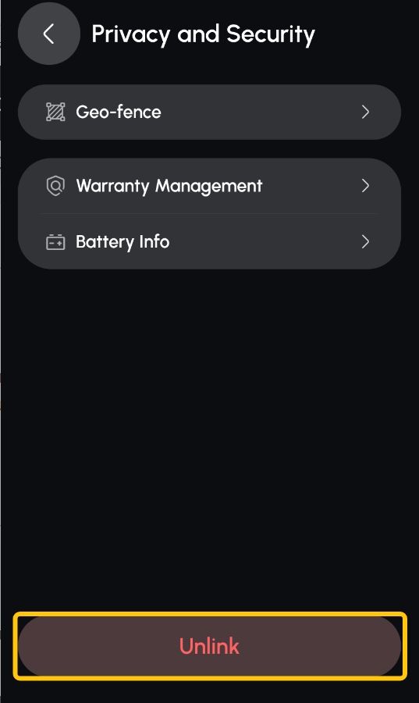
Task: Click the Geo-fence hatched square icon
Action: coord(55,112)
